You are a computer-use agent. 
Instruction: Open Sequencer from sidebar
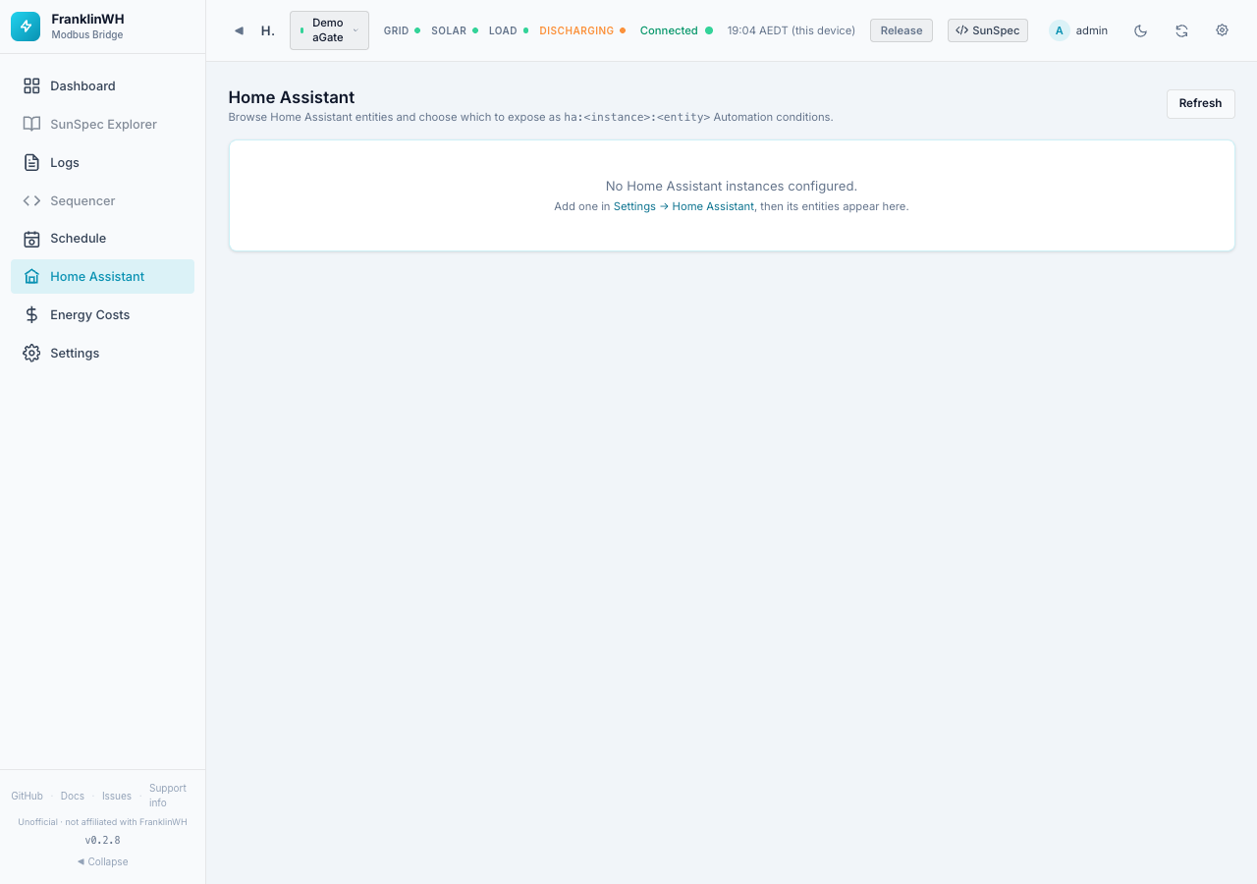coord(102,200)
